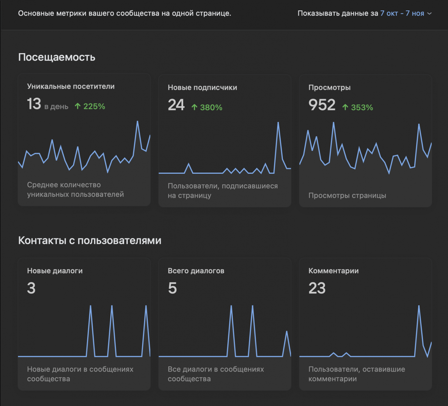Open the Новые подписчики card title
The width and height of the screenshot is (448, 406).
202,88
